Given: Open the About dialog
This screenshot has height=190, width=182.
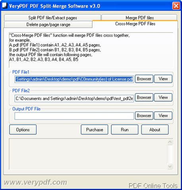Looking at the screenshot, I should (x=155, y=130).
